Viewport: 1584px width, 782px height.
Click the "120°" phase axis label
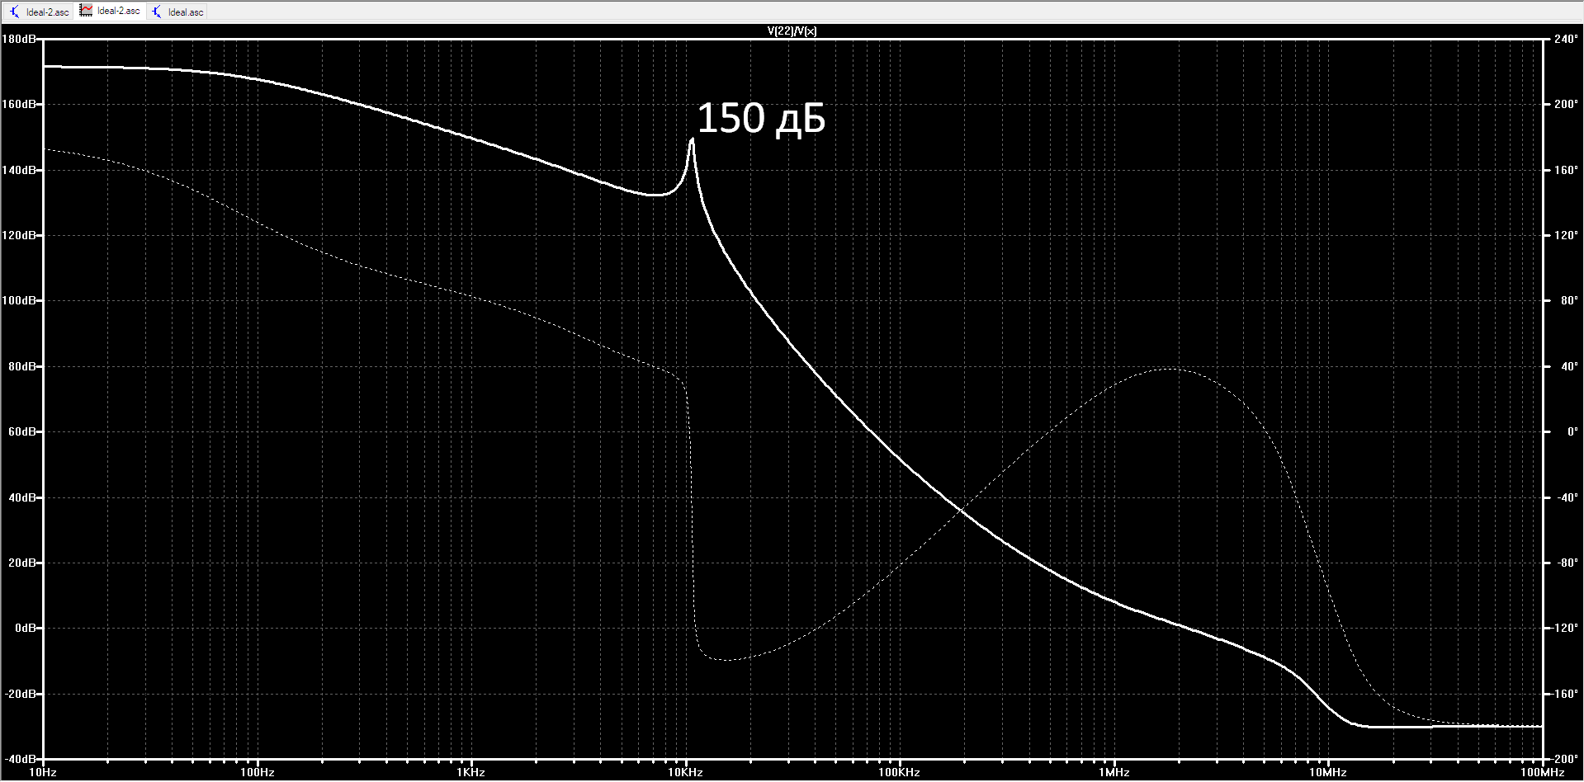coord(1566,235)
